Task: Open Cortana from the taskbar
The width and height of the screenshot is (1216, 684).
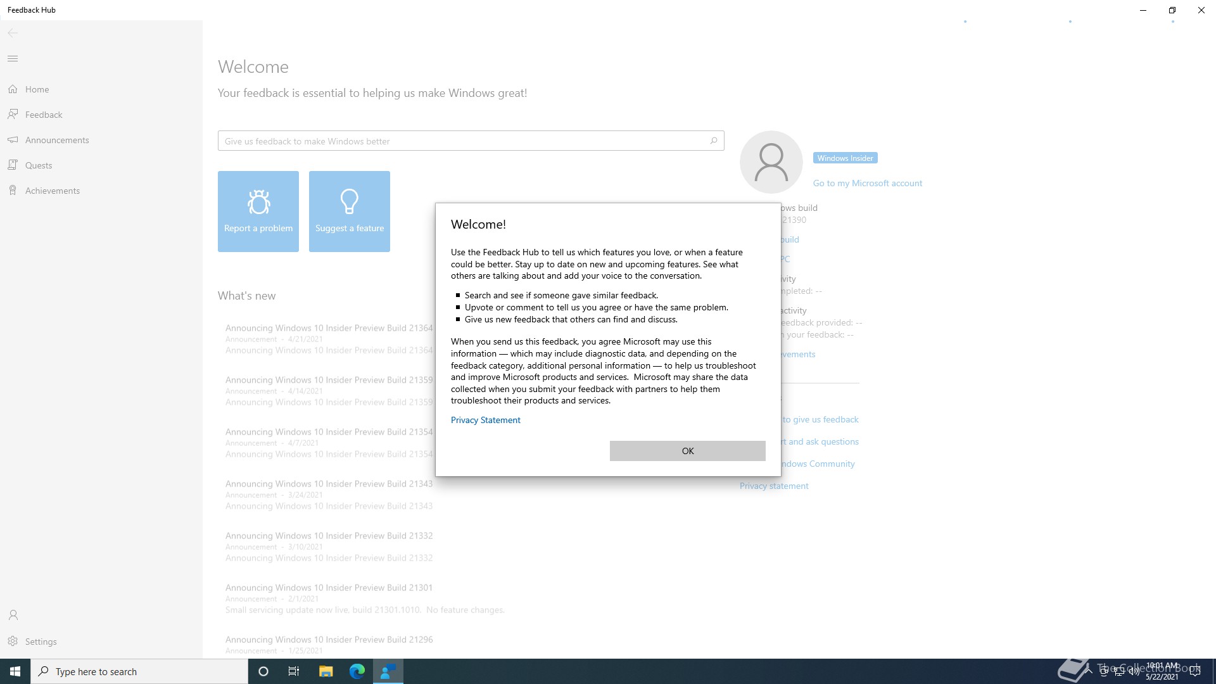Action: [x=263, y=671]
